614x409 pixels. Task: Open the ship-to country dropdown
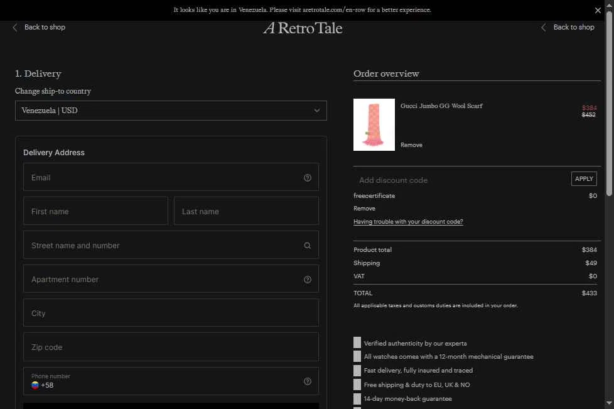coord(171,111)
